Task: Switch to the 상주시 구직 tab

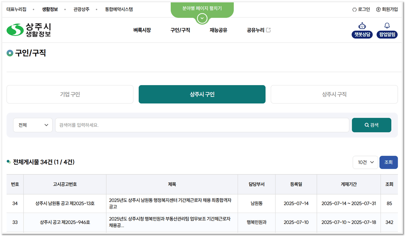Action: click(x=334, y=94)
